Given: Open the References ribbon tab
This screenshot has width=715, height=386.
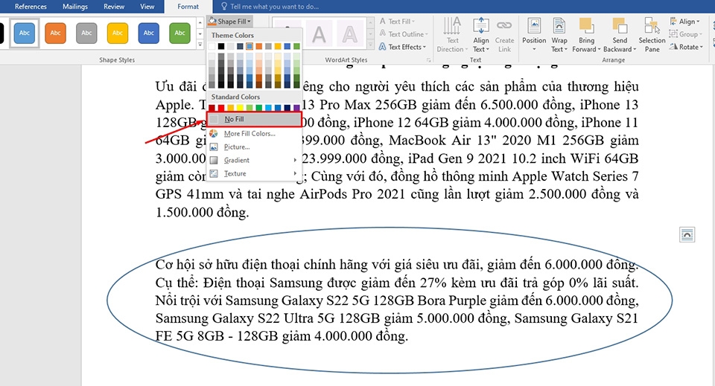Looking at the screenshot, I should (x=31, y=7).
